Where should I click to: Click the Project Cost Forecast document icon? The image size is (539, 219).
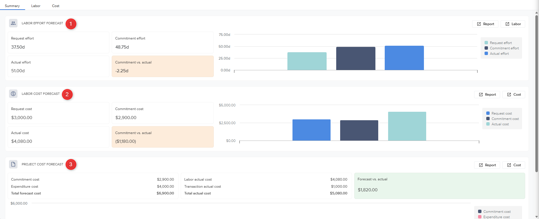pyautogui.click(x=13, y=164)
